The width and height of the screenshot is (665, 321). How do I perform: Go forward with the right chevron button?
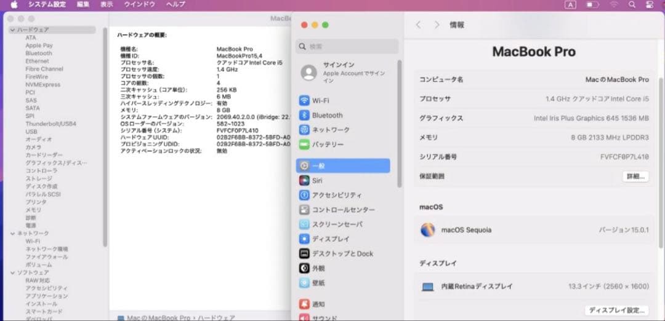(437, 25)
